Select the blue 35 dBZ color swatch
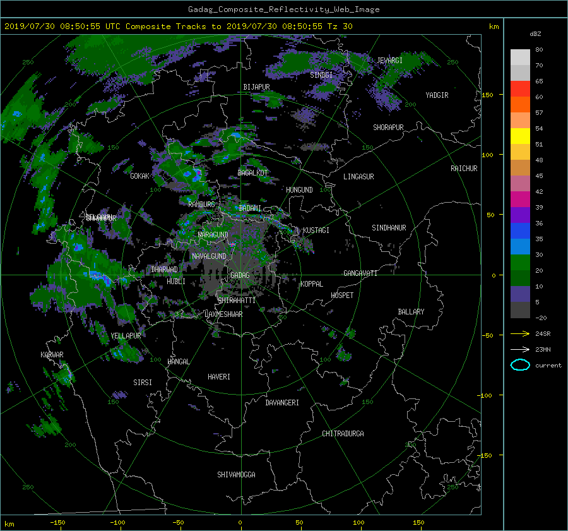This screenshot has width=568, height=531. (520, 230)
